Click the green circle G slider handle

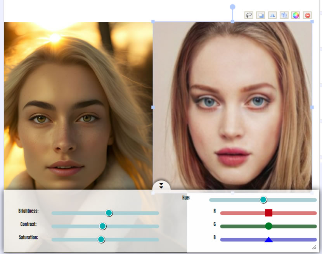pos(268,226)
